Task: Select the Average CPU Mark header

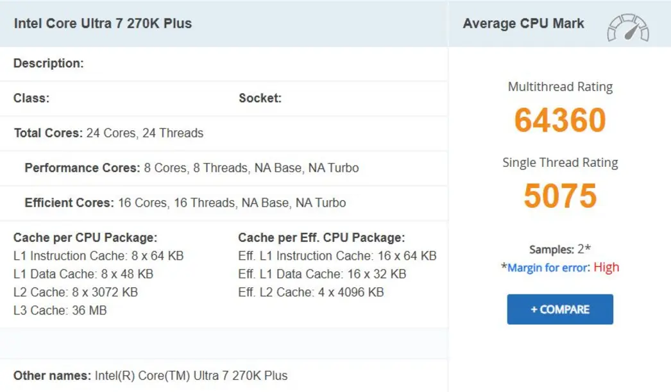Action: 523,23
